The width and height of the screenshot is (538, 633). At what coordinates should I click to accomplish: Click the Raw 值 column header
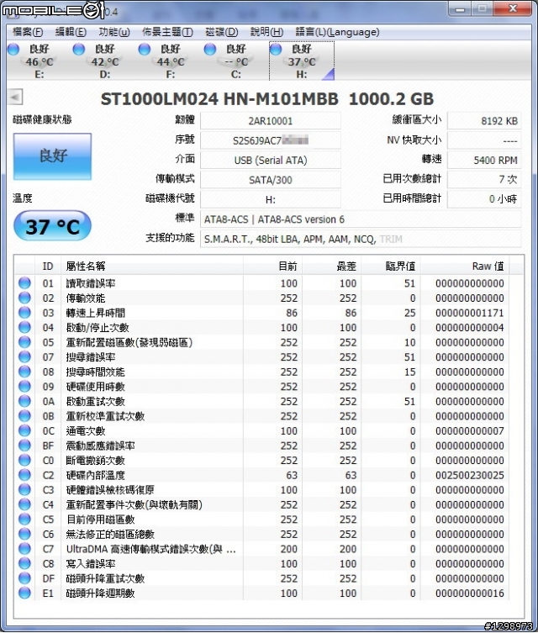point(465,266)
